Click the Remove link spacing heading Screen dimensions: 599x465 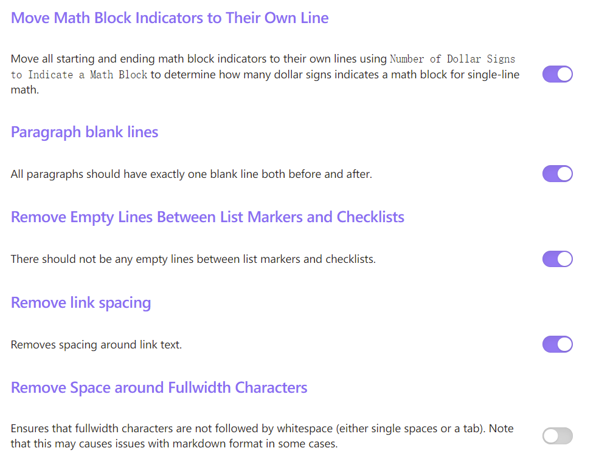tap(81, 302)
